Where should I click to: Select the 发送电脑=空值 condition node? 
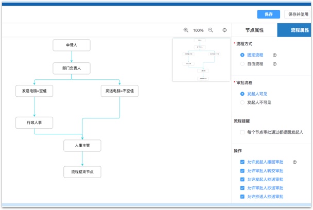[x=34, y=91]
